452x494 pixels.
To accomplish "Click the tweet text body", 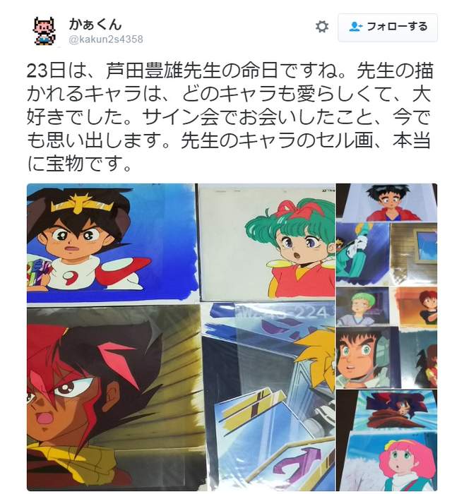I will click(230, 117).
